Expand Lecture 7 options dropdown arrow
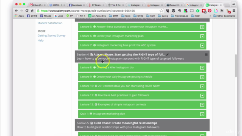 click(202, 45)
